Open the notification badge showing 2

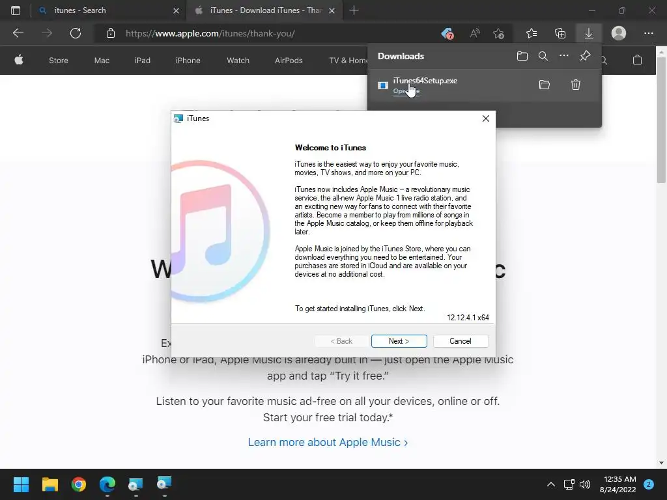tap(649, 484)
